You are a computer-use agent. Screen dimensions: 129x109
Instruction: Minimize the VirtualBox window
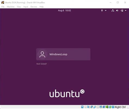coord(110,2)
